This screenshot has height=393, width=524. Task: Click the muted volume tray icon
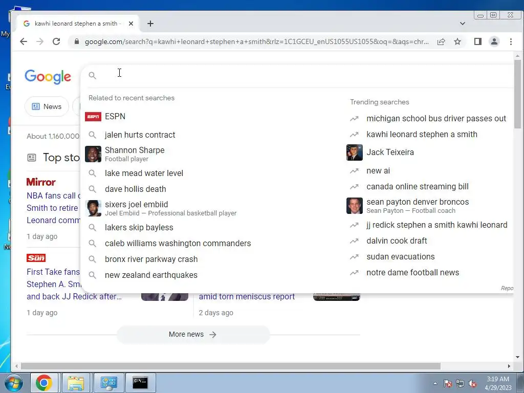(x=472, y=383)
